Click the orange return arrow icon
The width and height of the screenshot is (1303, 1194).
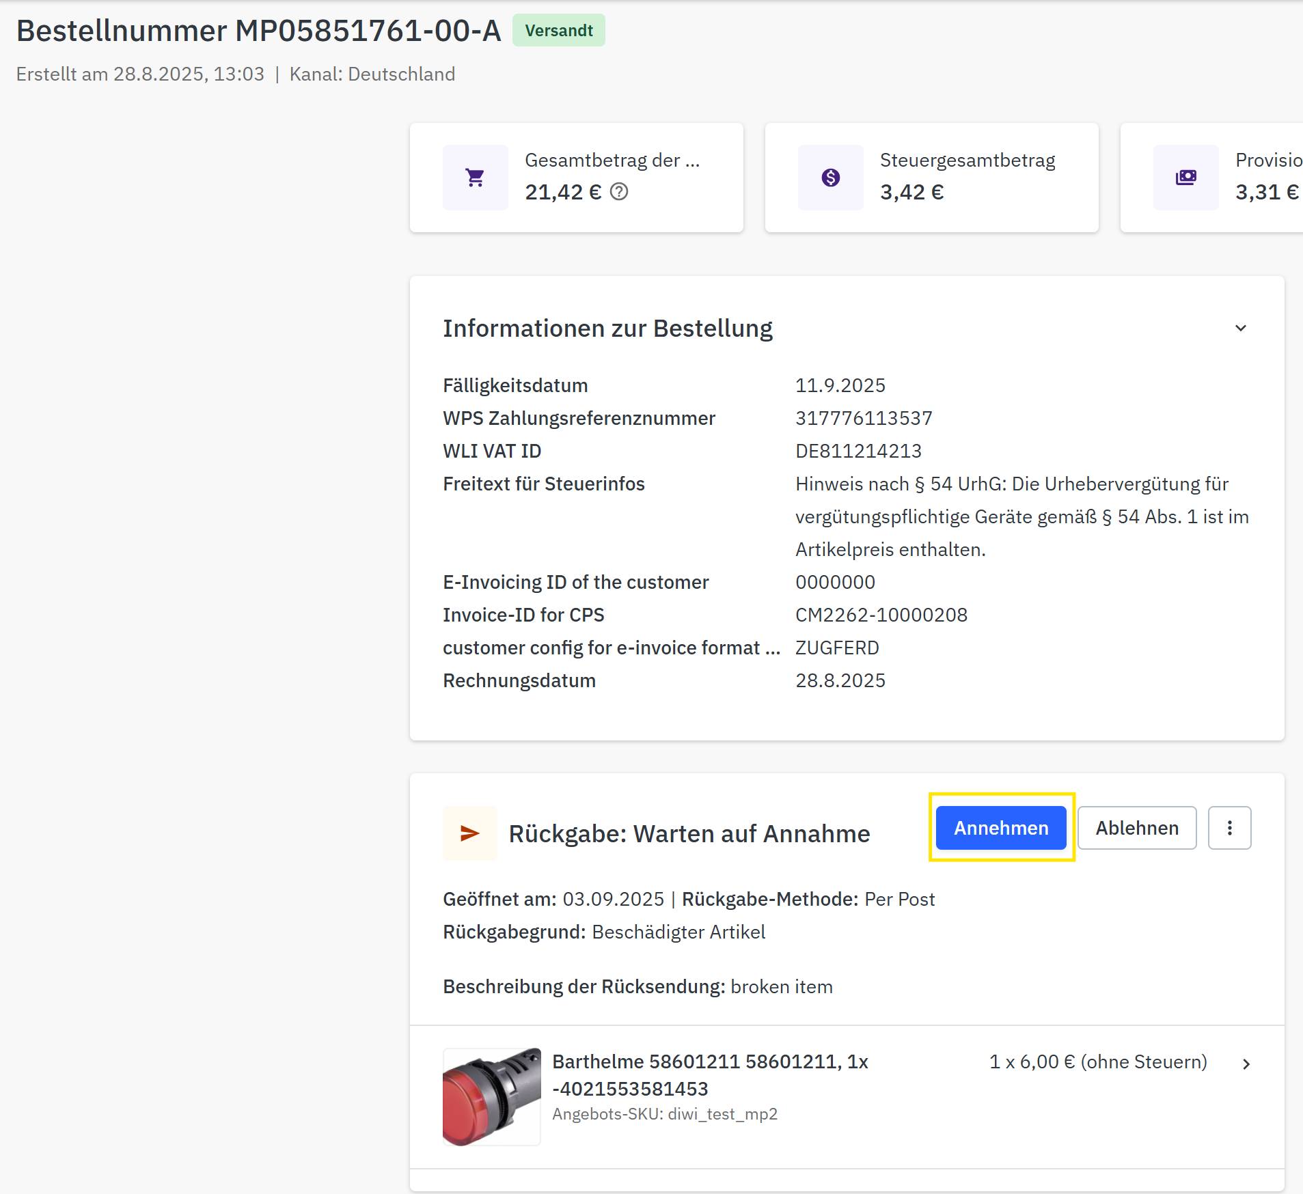click(x=469, y=833)
